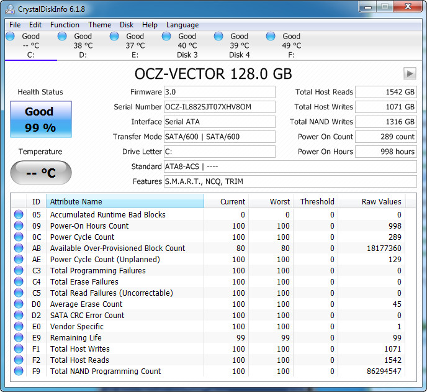Click status icon for Total NAND Programming Count
This screenshot has height=392, width=427.
19,371
